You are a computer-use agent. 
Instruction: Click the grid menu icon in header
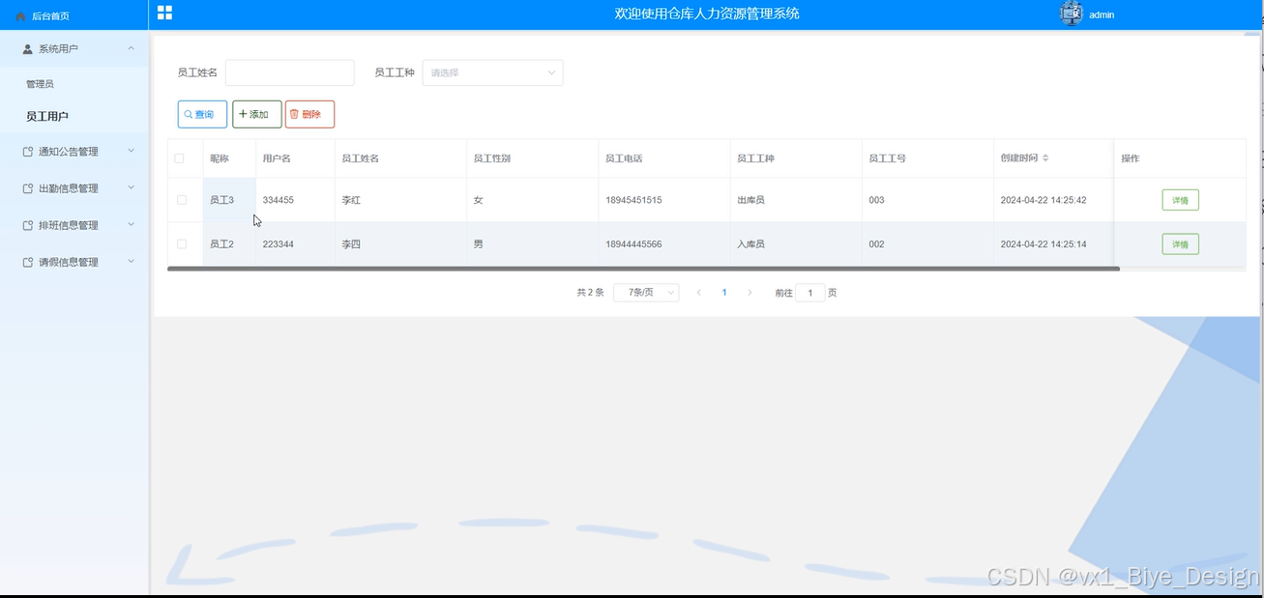click(x=164, y=13)
